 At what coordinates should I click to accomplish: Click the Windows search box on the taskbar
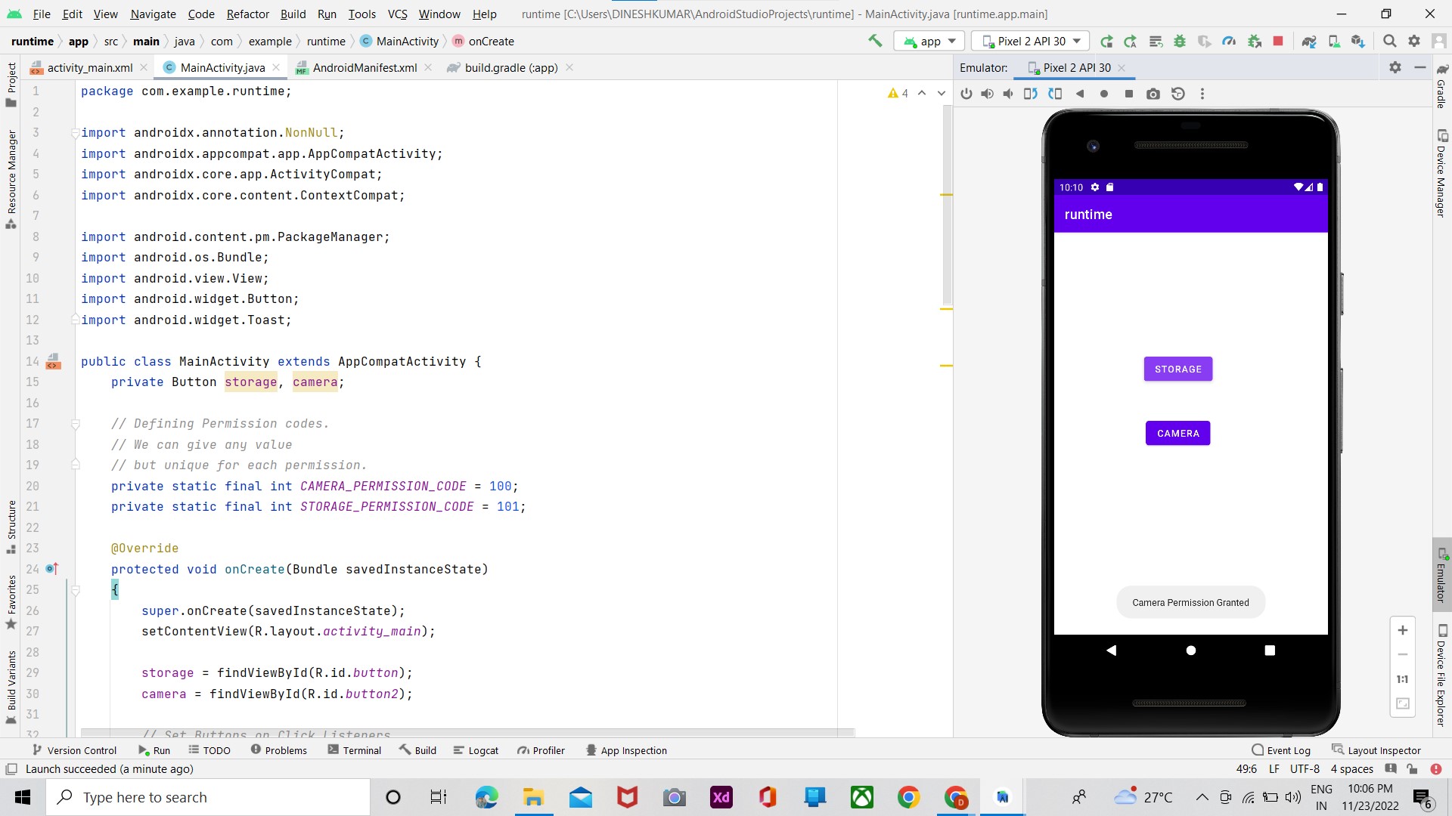click(208, 797)
